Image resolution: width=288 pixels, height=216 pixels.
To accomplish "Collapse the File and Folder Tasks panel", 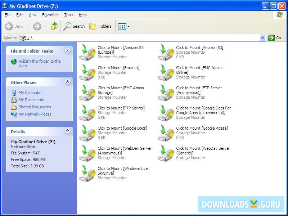I will pyautogui.click(x=67, y=51).
